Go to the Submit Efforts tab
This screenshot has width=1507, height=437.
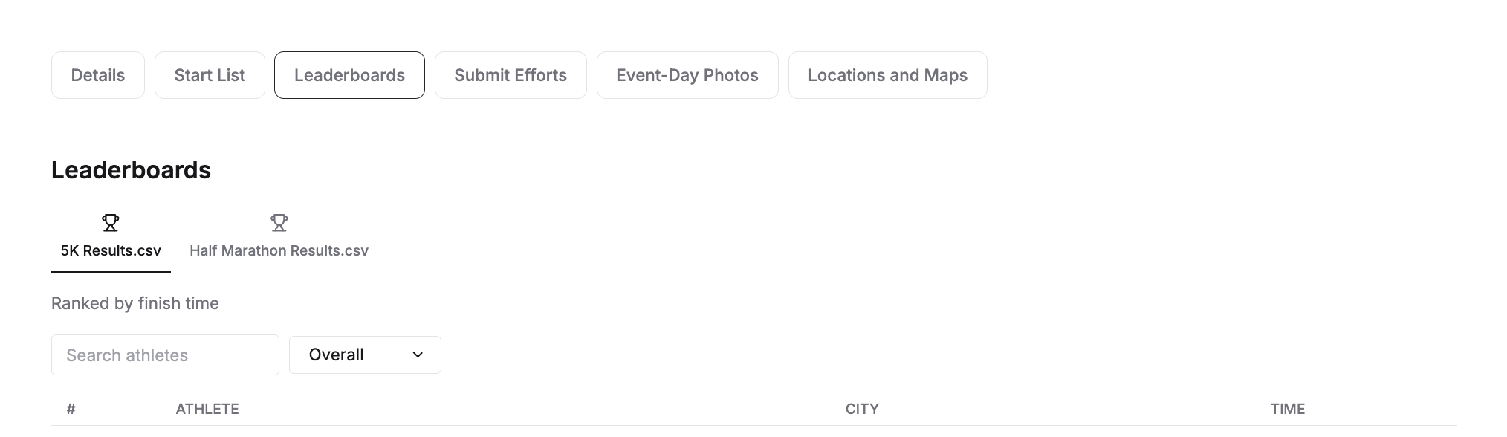tap(511, 75)
